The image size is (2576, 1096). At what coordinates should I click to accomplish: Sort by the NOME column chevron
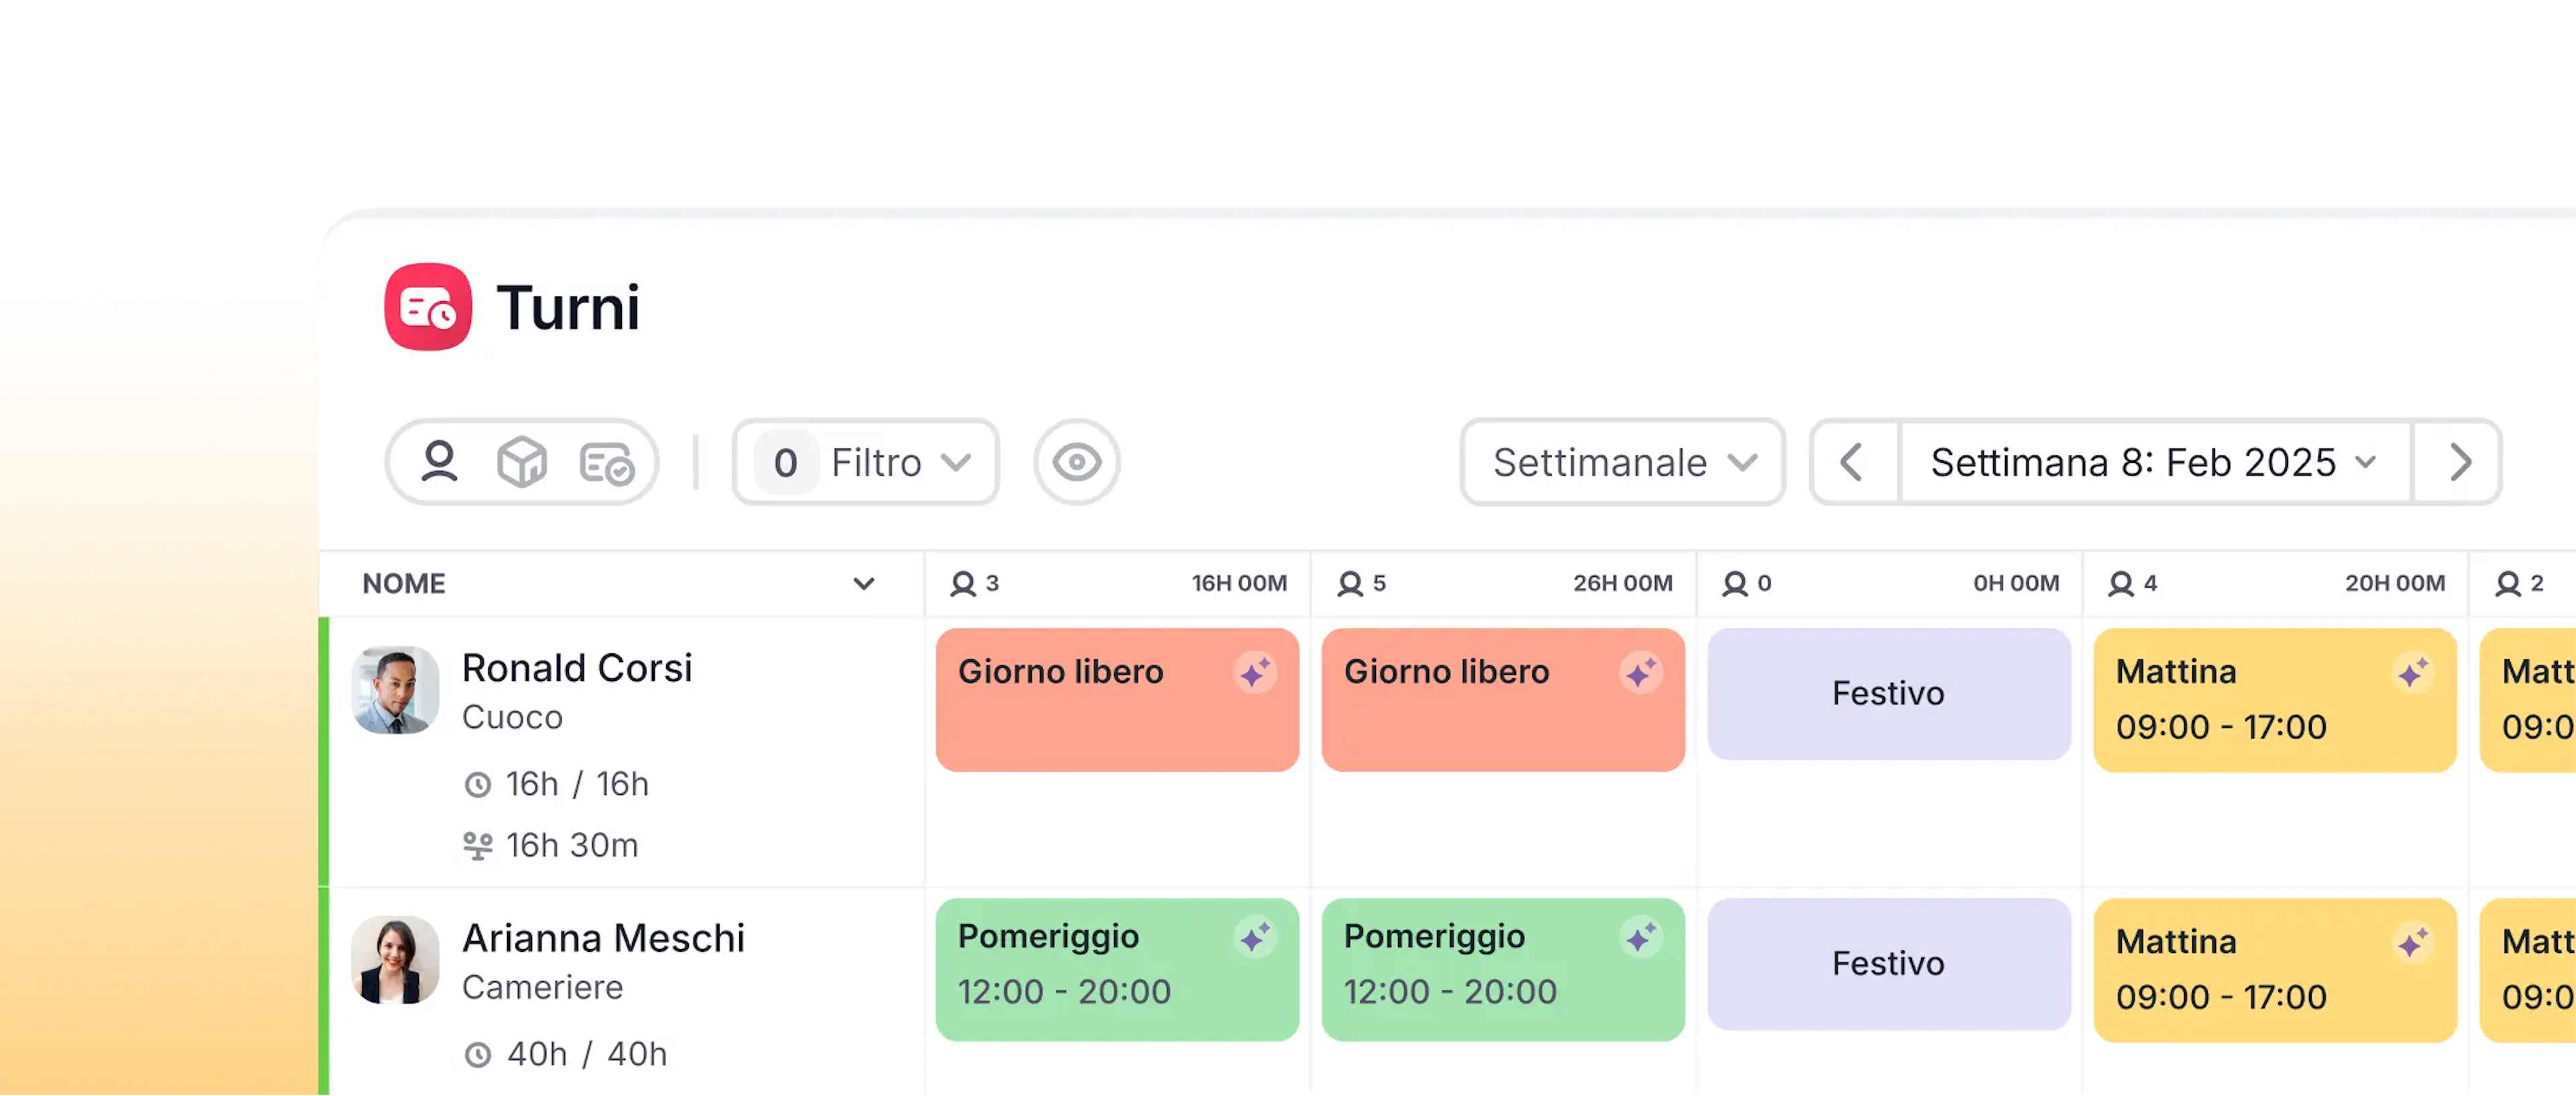click(x=864, y=584)
